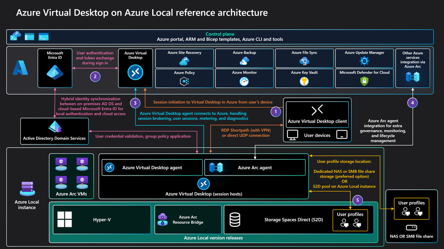Viewport: 444px width, 249px height.
Task: Click the Azure Virtual Desktop service icon
Action: (x=136, y=73)
